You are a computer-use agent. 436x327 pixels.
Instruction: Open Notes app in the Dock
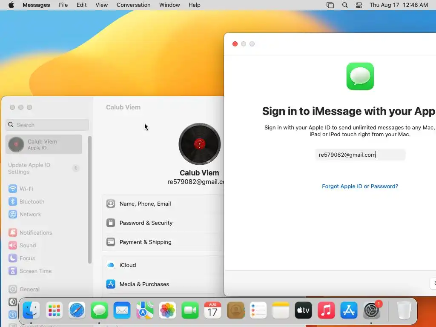coord(281,310)
